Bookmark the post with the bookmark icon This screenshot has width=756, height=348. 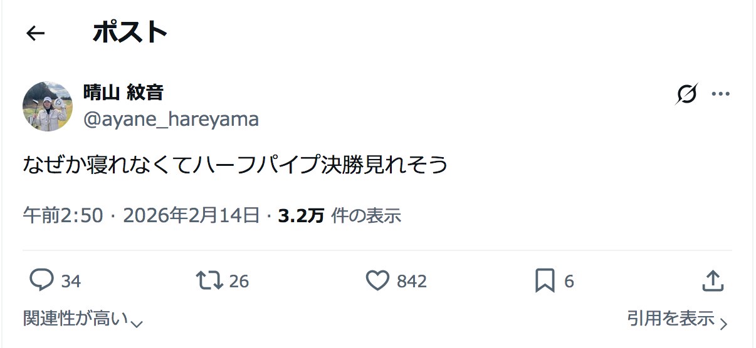point(545,281)
